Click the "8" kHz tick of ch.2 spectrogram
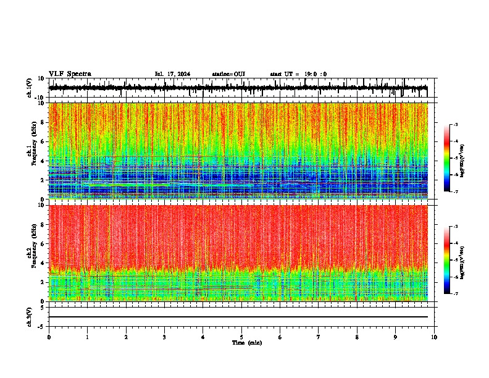Viewport: 489px width, 378px height. [43, 224]
